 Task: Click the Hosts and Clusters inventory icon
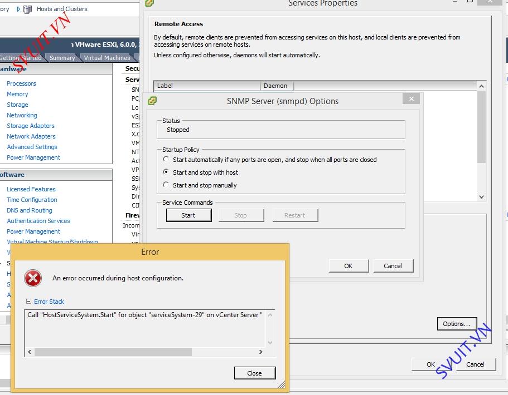(27, 9)
